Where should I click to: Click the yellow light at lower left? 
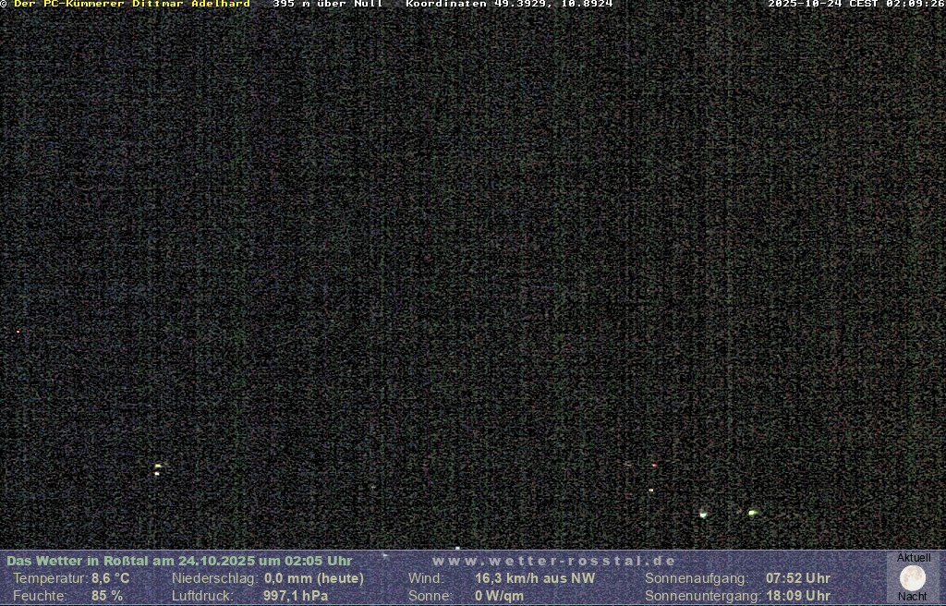158,467
